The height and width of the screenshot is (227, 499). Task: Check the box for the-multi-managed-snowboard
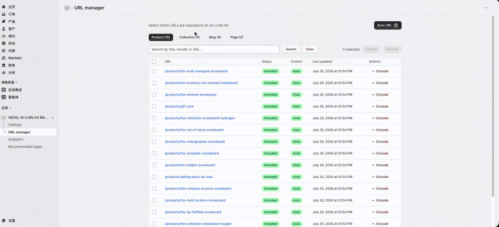point(154,71)
